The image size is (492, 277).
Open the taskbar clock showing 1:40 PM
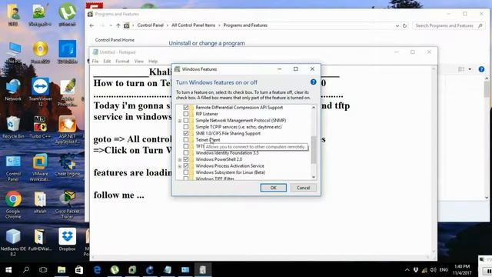point(462,270)
